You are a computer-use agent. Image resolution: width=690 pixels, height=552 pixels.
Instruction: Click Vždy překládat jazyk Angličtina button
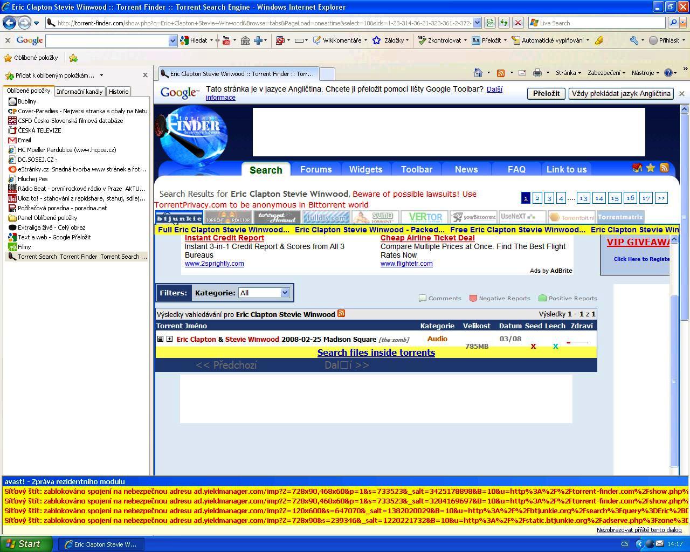621,93
